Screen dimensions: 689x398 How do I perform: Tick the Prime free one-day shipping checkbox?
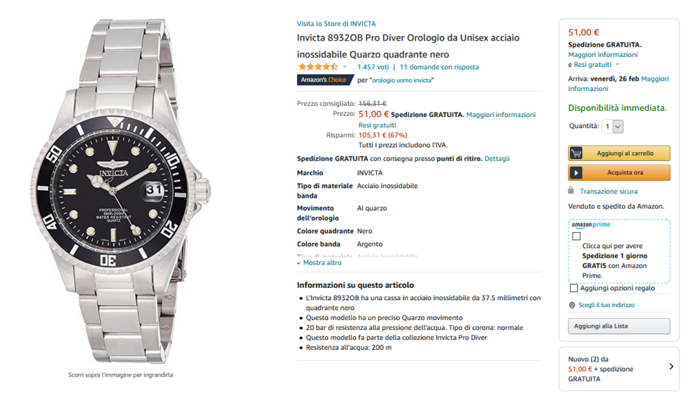coord(577,235)
